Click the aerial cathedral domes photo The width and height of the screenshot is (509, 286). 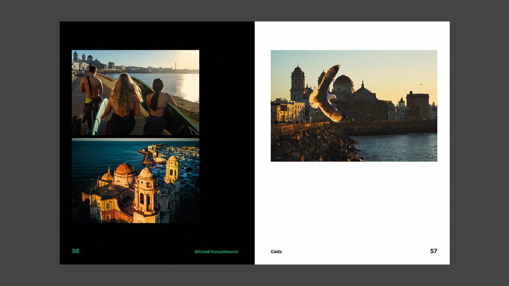pyautogui.click(x=135, y=181)
